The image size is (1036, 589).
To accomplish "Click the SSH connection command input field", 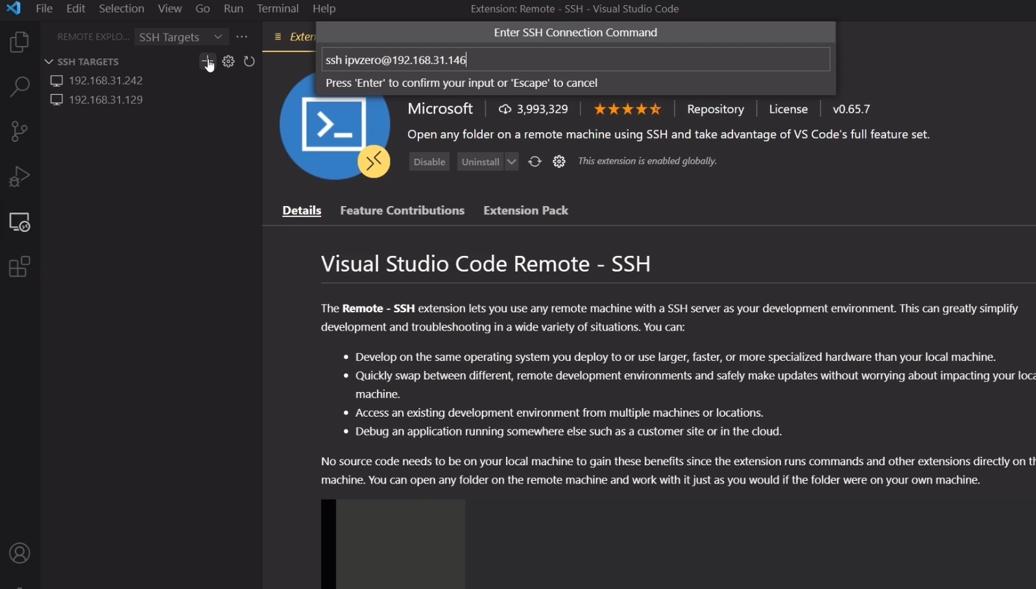I will pyautogui.click(x=575, y=60).
